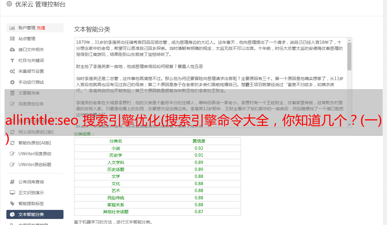387x225 pixels.
Task: Click the gear icon beside 优采云 管理控制台
Action: 9,4
